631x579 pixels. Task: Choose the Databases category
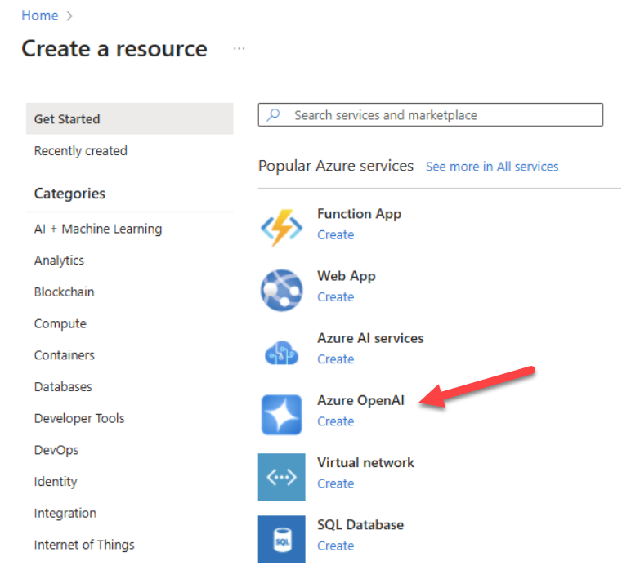63,387
